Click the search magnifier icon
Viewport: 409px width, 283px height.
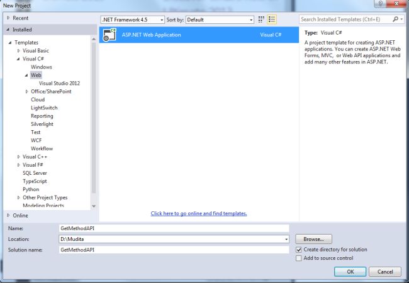coord(395,19)
